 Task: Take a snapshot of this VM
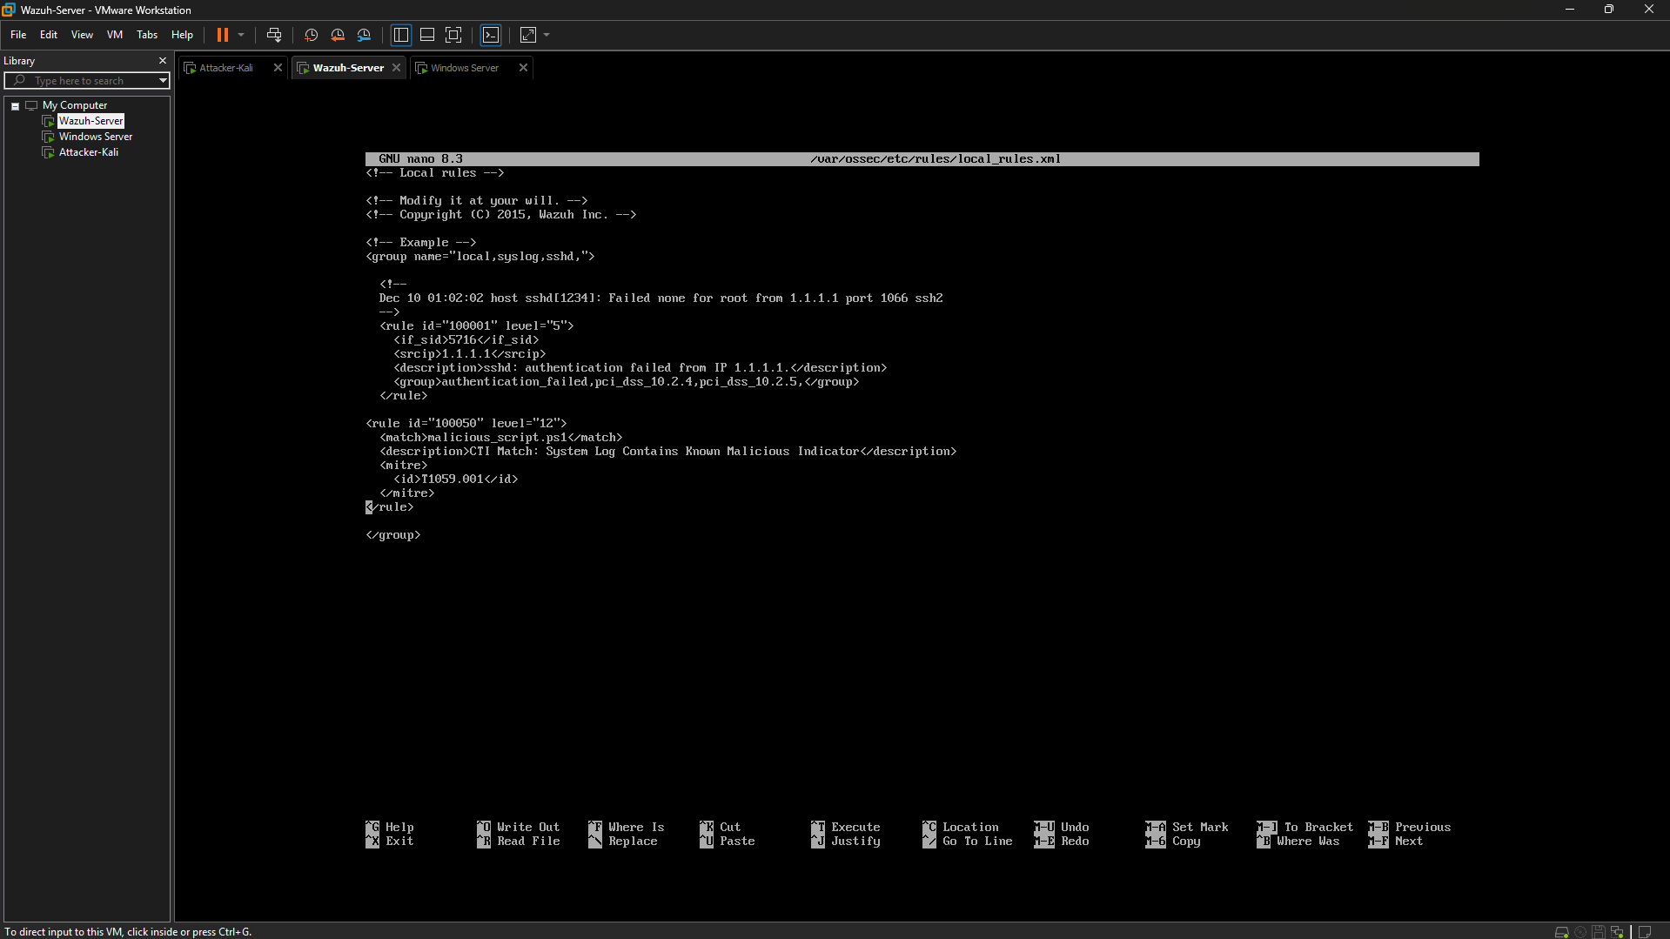tap(311, 35)
